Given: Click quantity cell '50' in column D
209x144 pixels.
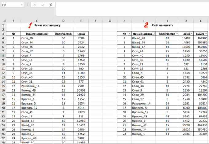Looking at the screenshot, I should click(63, 38).
